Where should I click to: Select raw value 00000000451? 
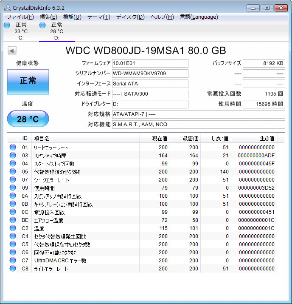(x=257, y=212)
